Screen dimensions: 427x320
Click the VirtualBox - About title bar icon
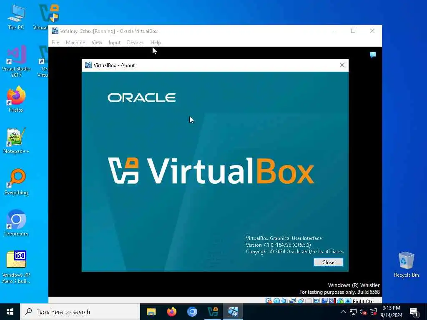tap(88, 65)
